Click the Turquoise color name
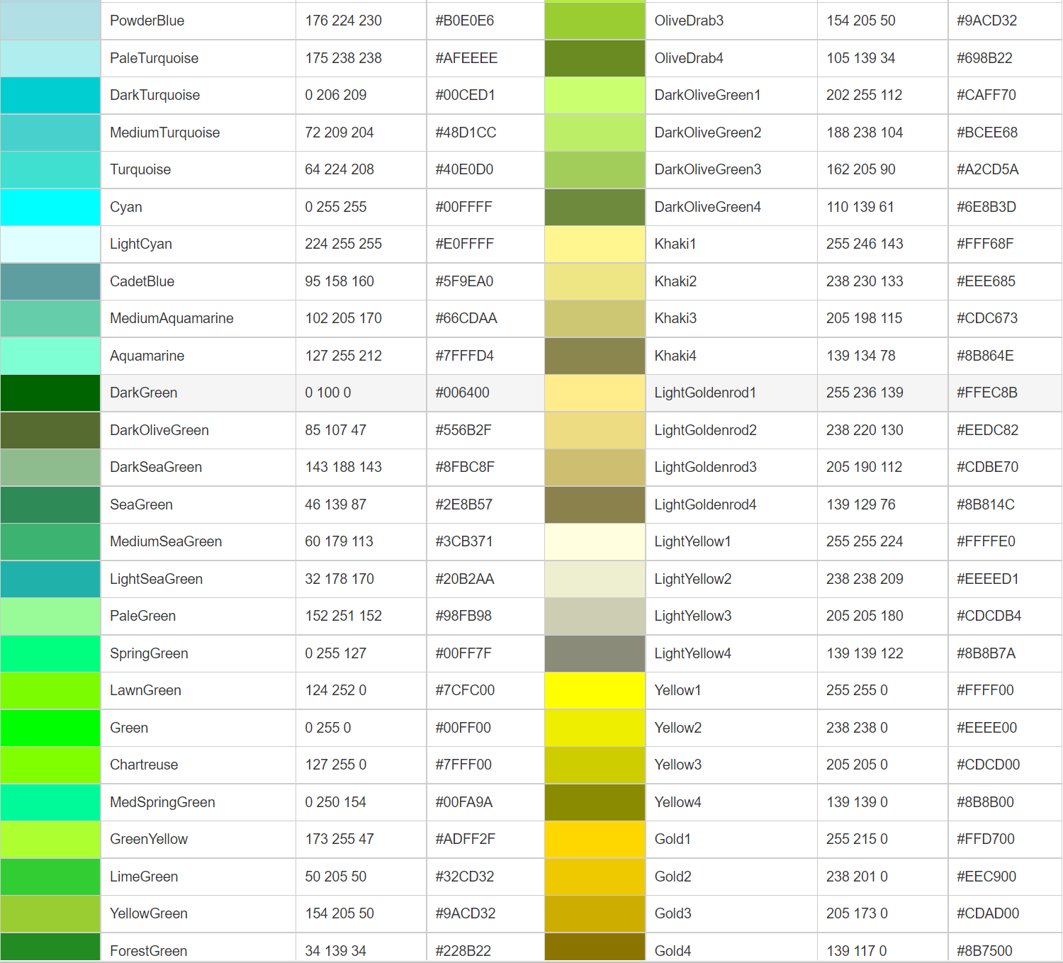 pos(140,169)
